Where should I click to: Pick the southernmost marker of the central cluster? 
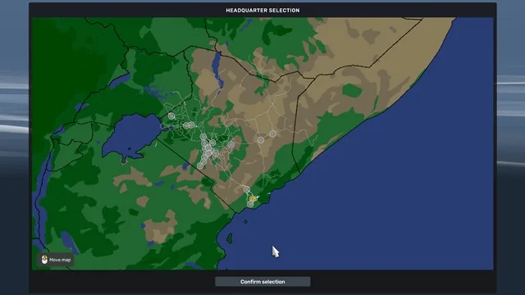point(200,166)
